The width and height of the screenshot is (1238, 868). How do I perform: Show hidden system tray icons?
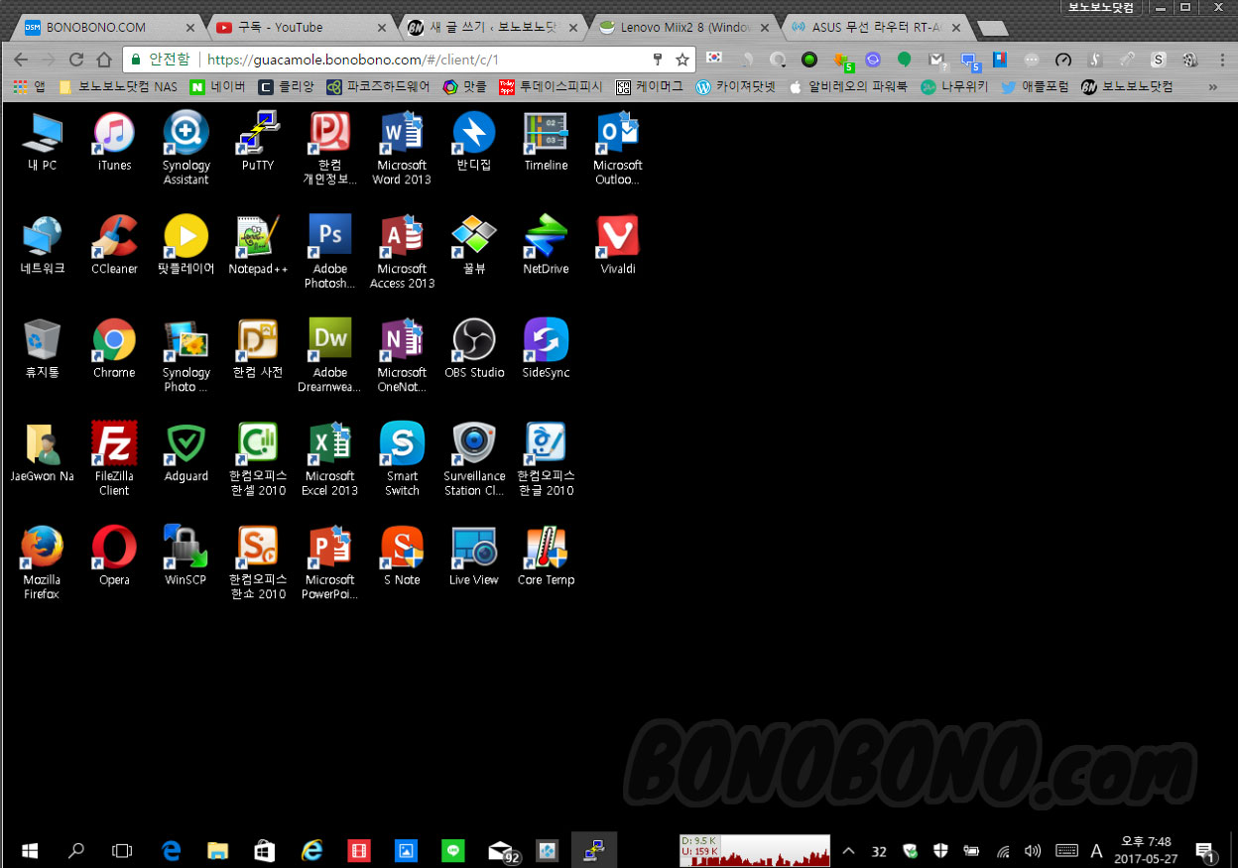848,850
